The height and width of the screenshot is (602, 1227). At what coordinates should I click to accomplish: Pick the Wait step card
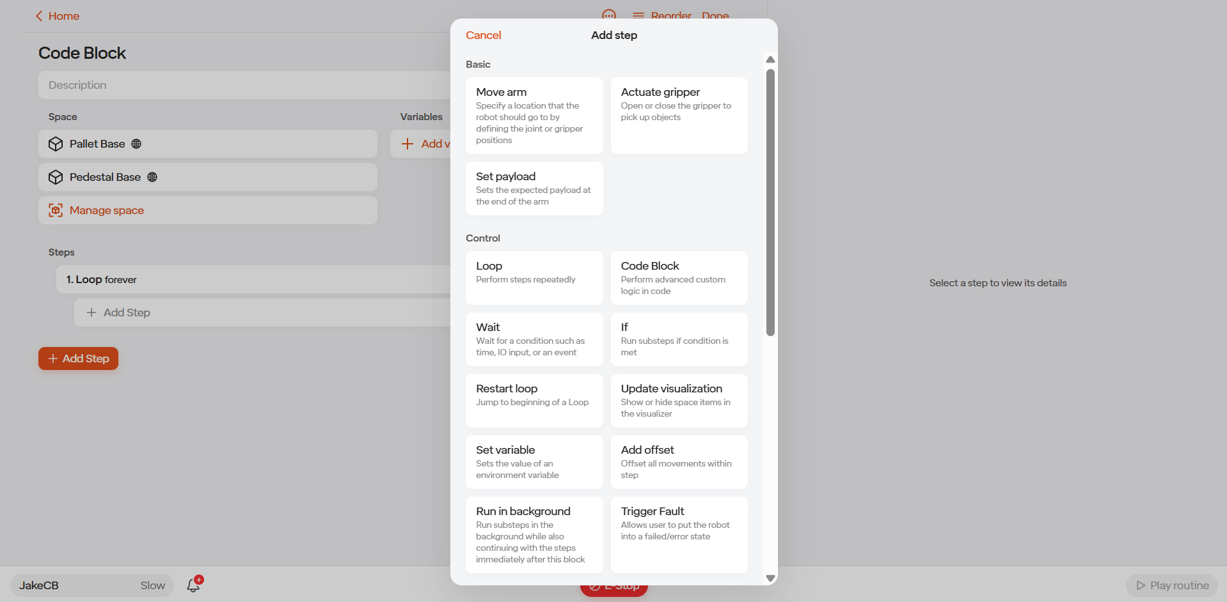point(534,339)
